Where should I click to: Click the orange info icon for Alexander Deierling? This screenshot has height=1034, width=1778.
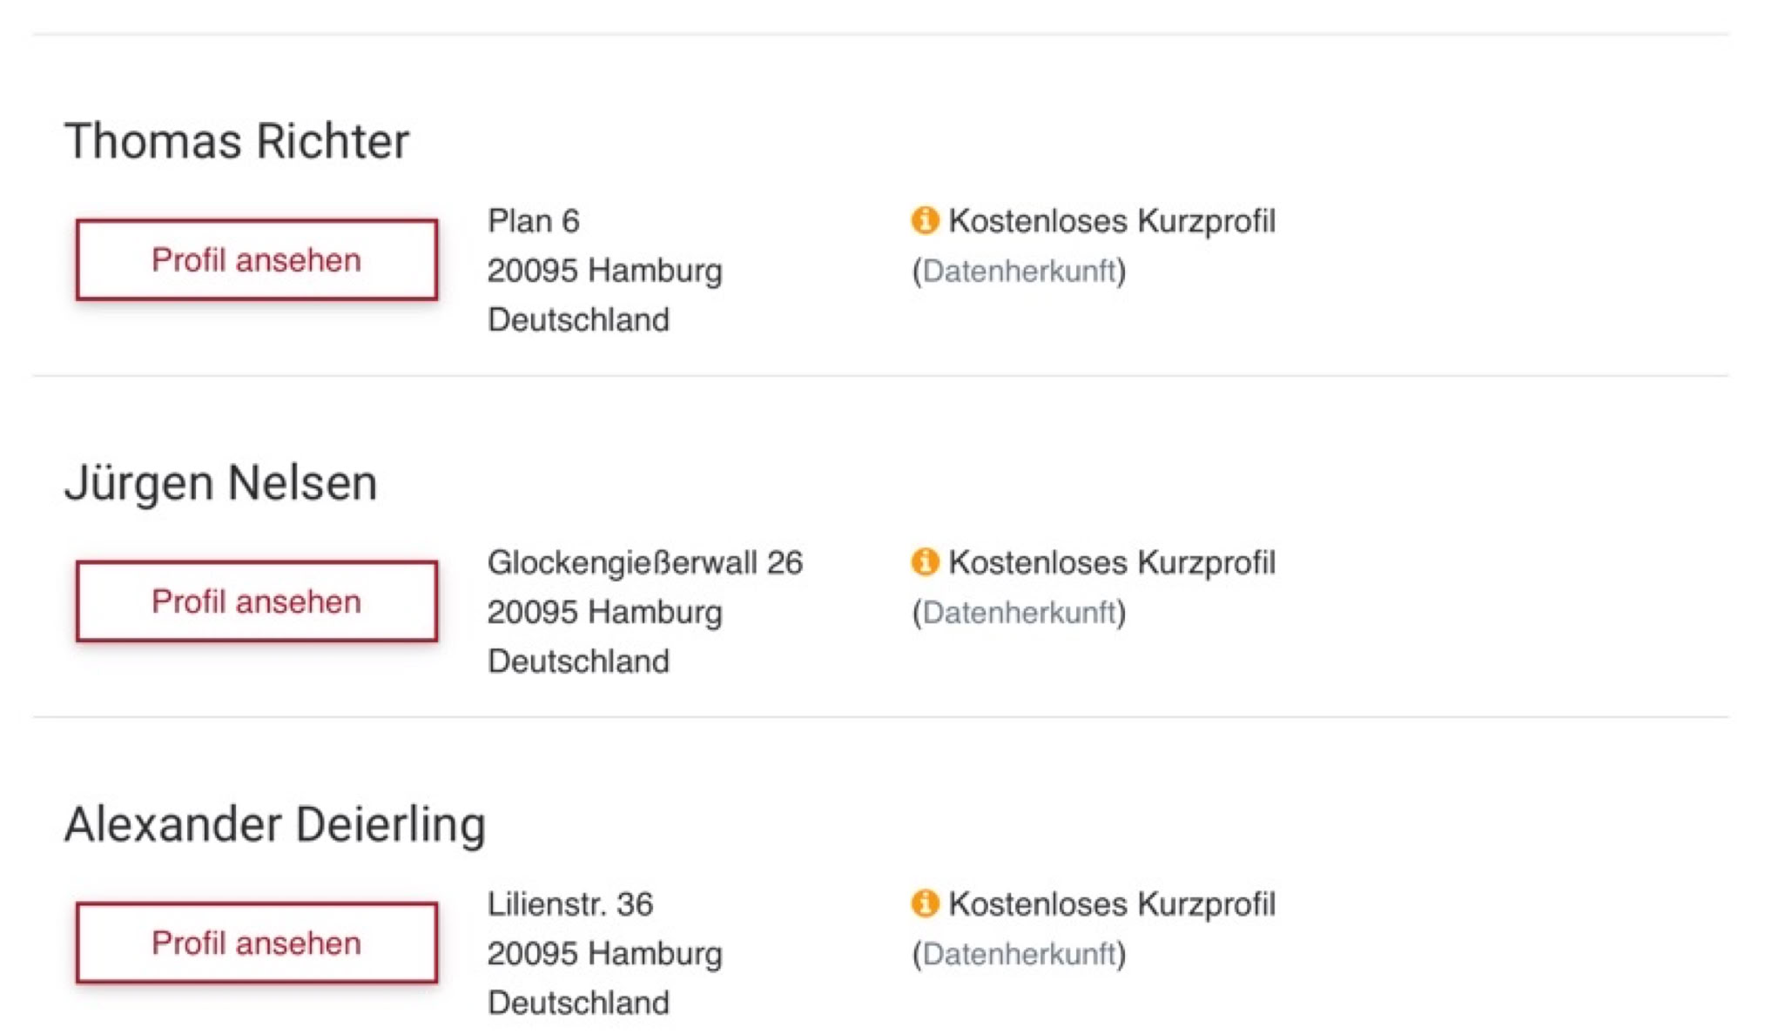(925, 903)
